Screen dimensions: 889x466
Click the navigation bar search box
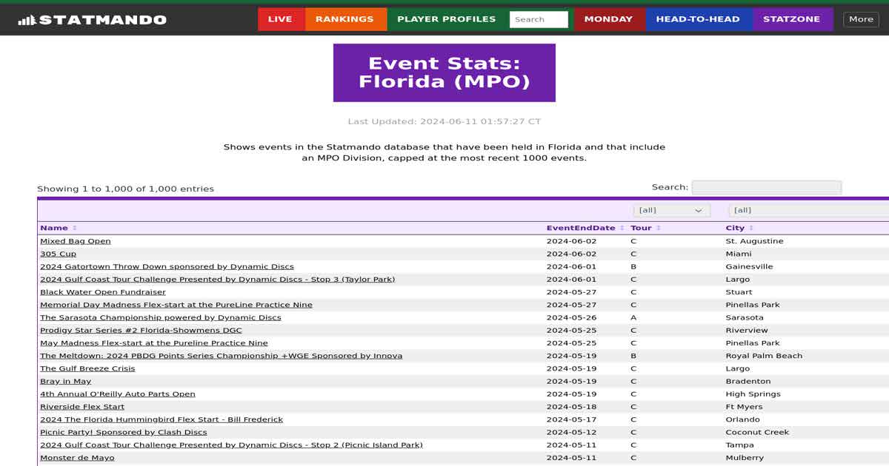pyautogui.click(x=539, y=18)
